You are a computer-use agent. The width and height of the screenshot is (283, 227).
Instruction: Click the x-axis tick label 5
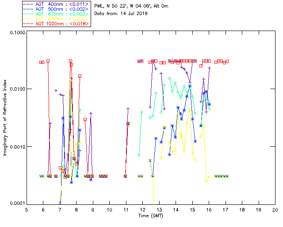click(27, 210)
